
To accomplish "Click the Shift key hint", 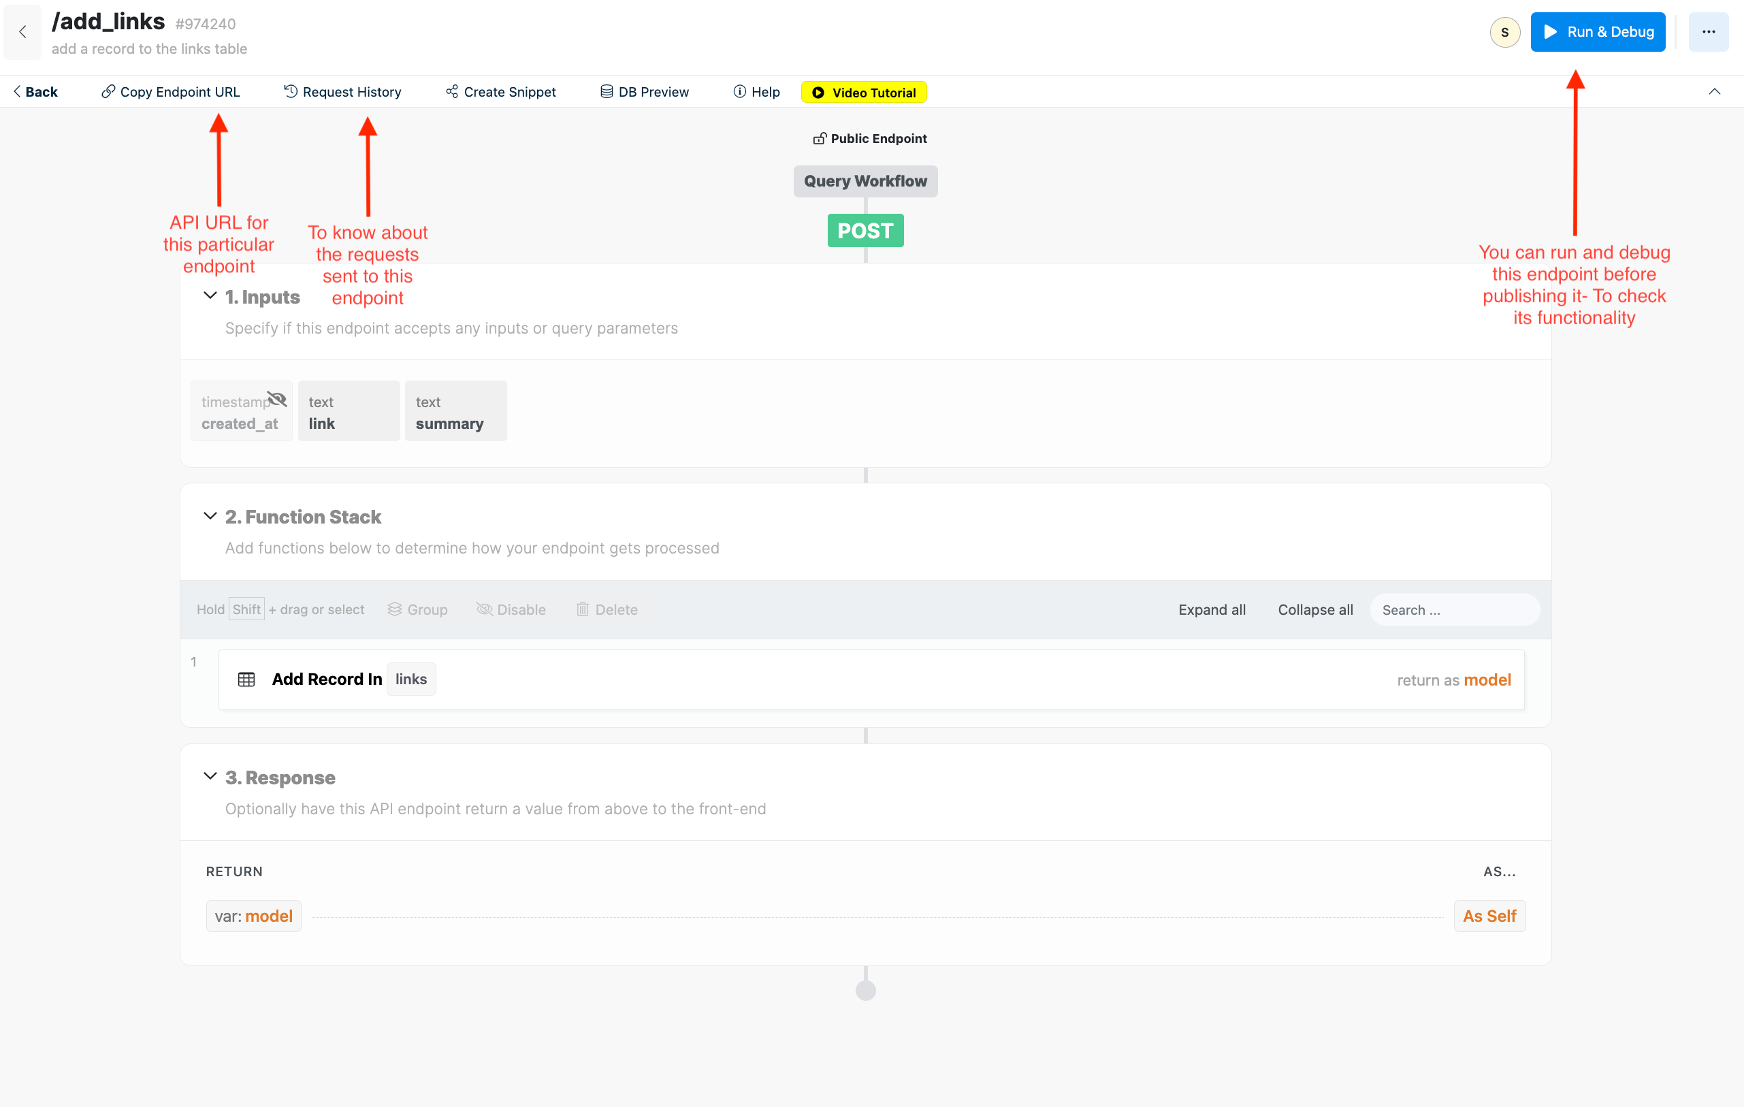I will [x=246, y=609].
